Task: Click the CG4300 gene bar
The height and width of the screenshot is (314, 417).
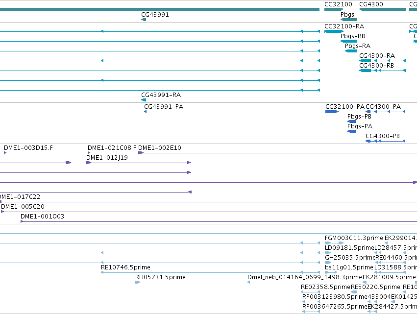Action: tap(383, 9)
